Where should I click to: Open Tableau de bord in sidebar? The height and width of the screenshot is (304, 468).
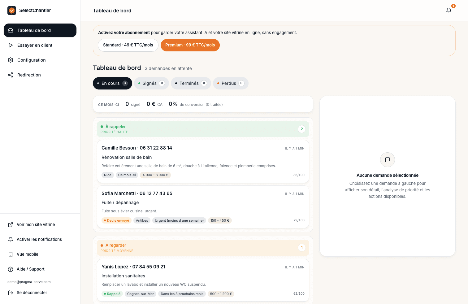[40, 30]
